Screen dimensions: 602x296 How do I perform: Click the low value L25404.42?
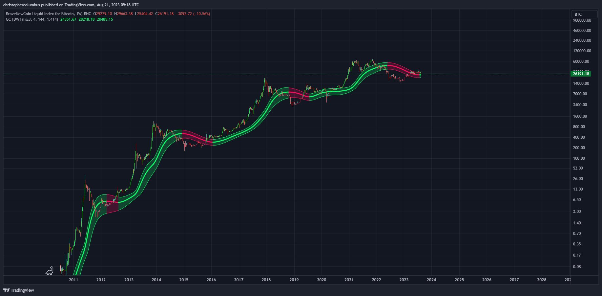click(x=144, y=14)
